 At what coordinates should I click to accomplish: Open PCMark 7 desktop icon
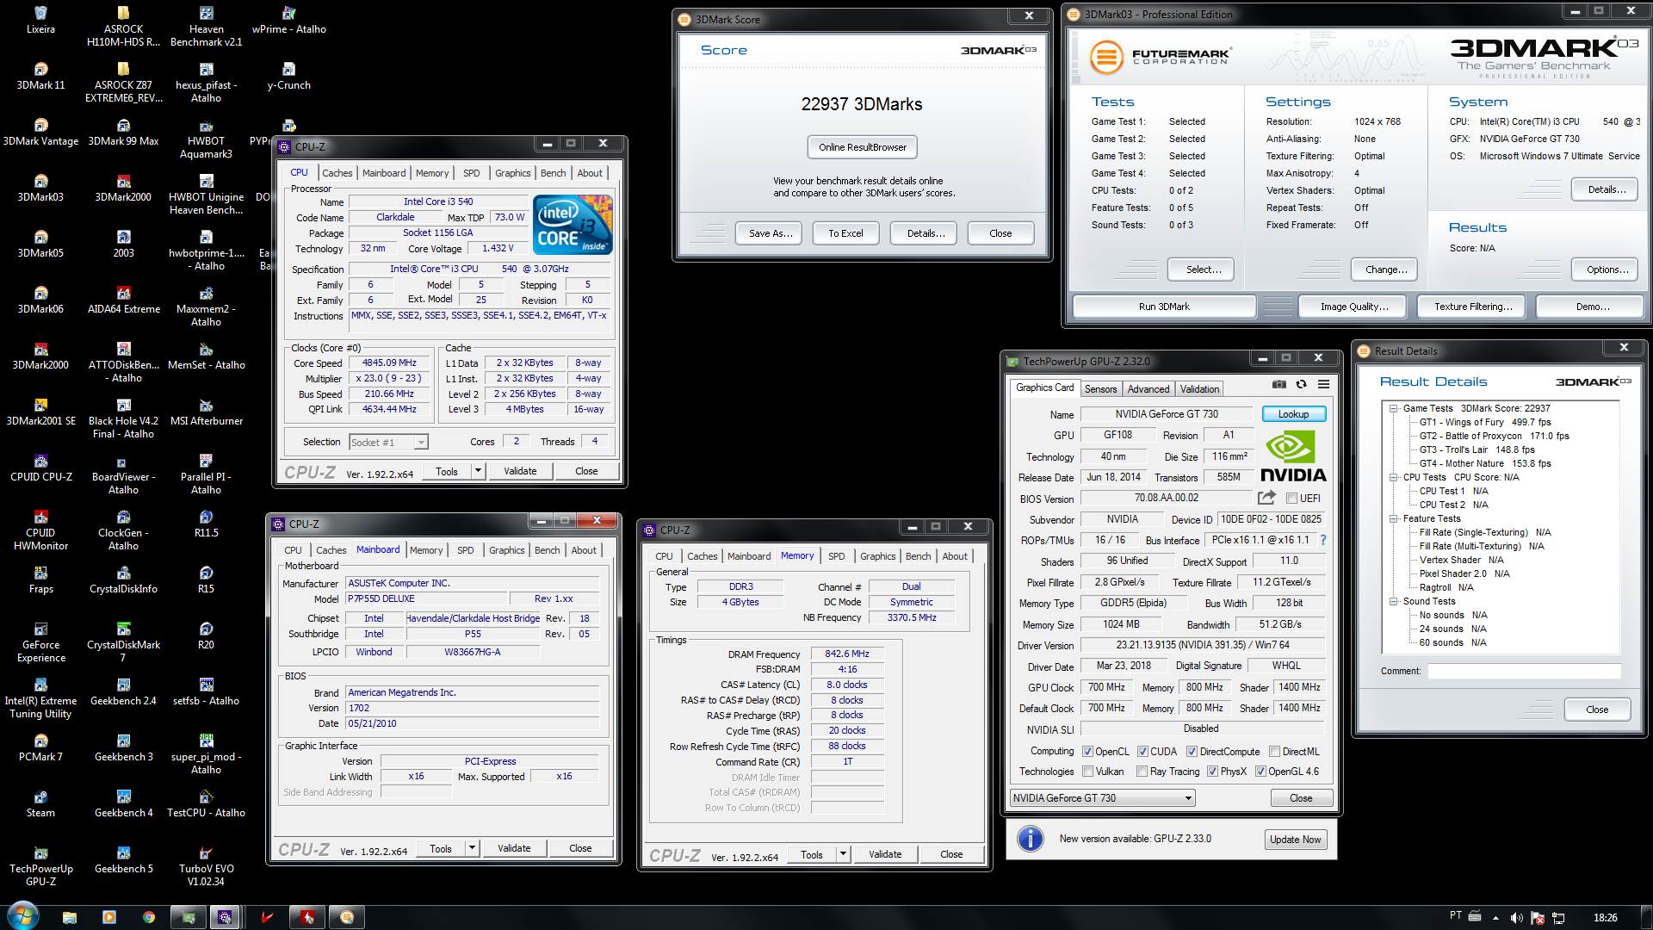coord(40,748)
